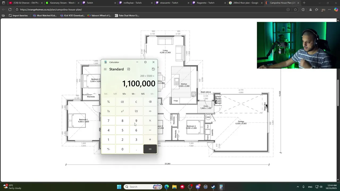Screen dimensions: 340x191
Task: Open the Calculator history panel icon
Action: click(x=153, y=69)
